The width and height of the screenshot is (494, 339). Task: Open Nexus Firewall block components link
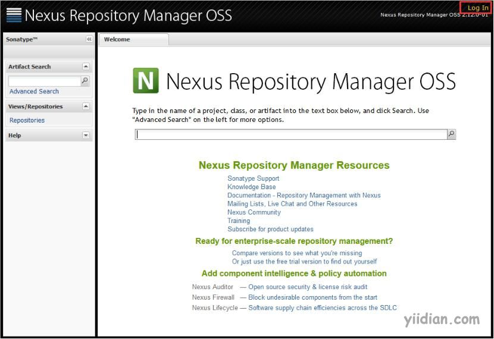[x=312, y=297]
